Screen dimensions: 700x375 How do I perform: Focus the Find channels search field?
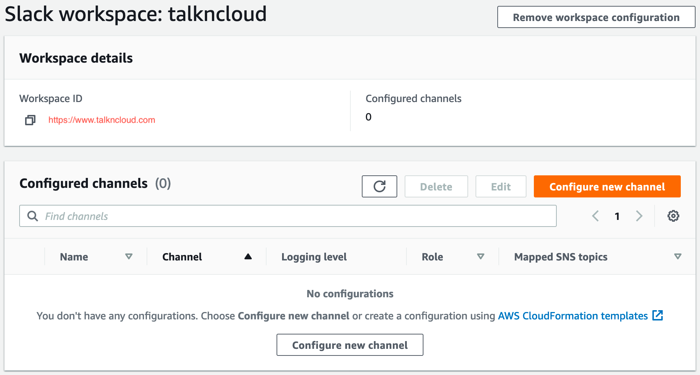(x=288, y=216)
